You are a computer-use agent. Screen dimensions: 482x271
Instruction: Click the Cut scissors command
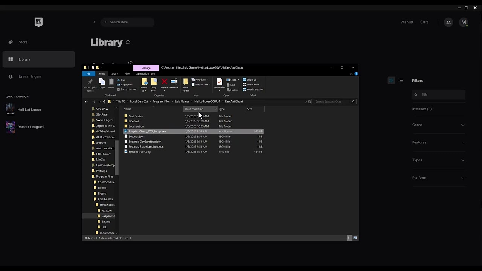121,79
